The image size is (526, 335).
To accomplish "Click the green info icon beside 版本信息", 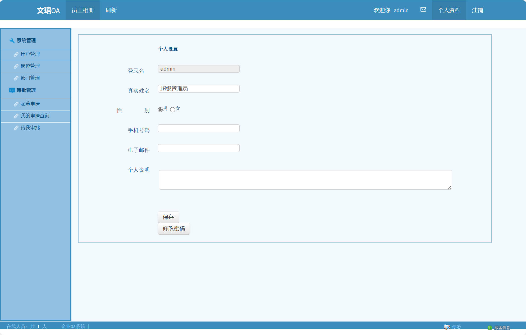I will [x=490, y=328].
